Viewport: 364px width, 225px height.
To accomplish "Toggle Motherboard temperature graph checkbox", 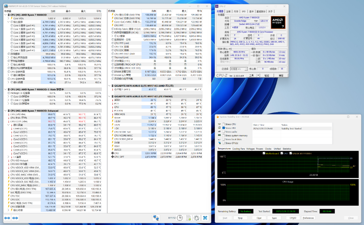I will click(x=264, y=153).
